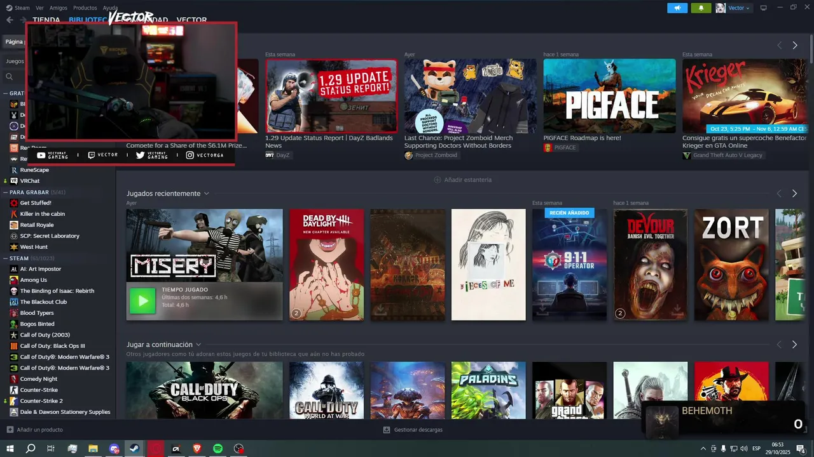Open the Windows Start menu
Screen dimensions: 814x457
click(10, 449)
